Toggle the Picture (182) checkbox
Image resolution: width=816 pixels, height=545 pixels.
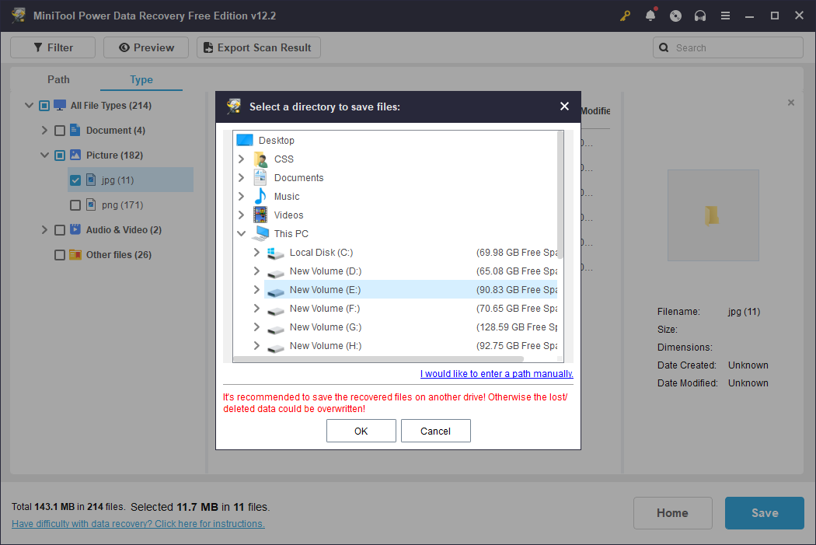click(x=60, y=155)
